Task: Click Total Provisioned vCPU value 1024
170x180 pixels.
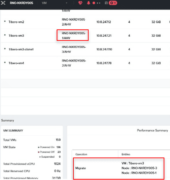Action: point(57,164)
